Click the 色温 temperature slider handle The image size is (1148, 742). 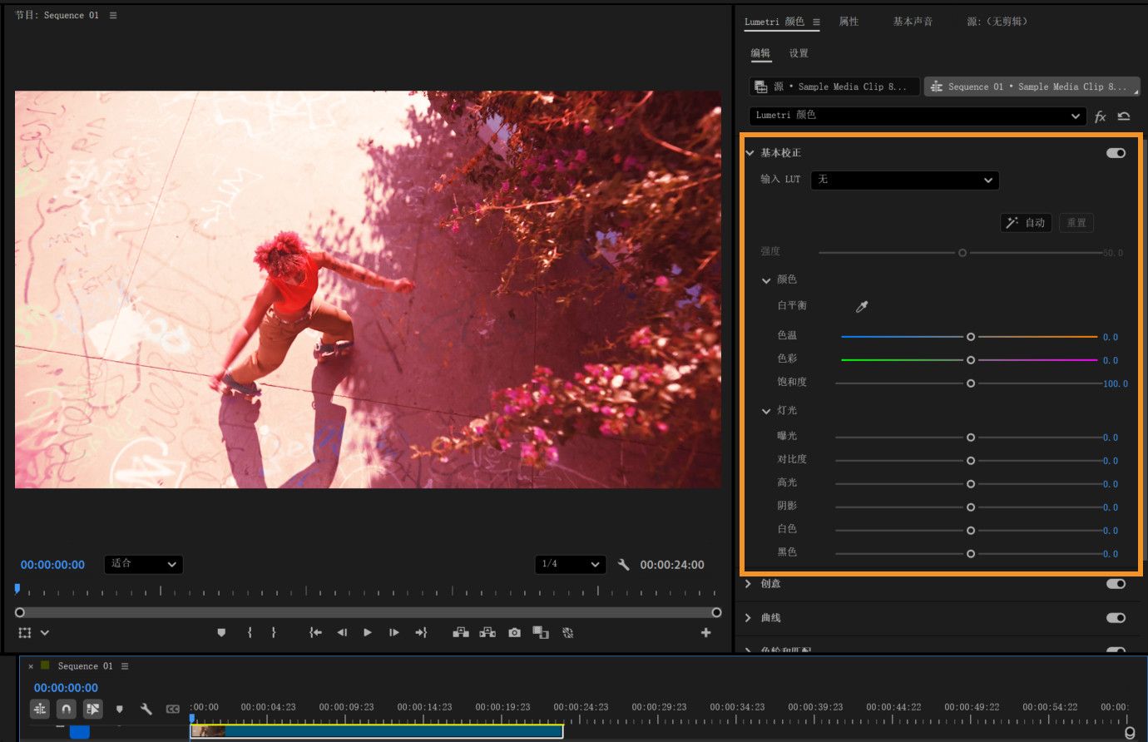[971, 337]
